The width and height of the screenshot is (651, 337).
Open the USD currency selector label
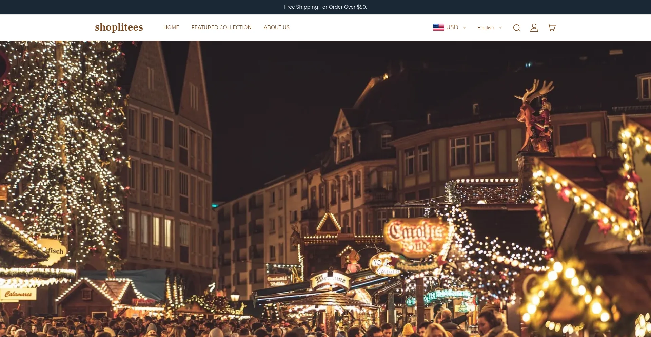[x=452, y=27]
